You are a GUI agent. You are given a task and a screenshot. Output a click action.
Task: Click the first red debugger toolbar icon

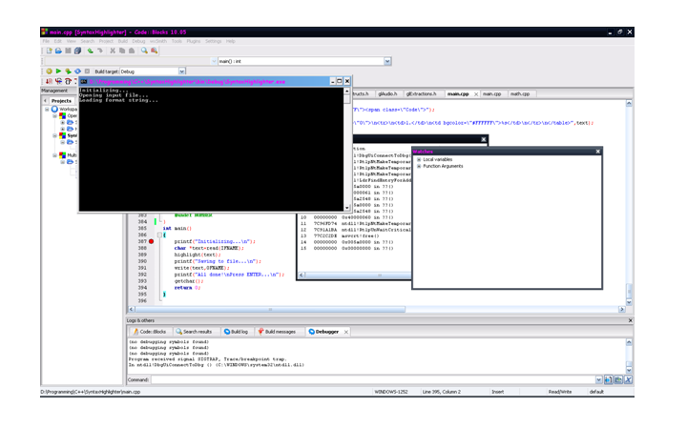49,81
